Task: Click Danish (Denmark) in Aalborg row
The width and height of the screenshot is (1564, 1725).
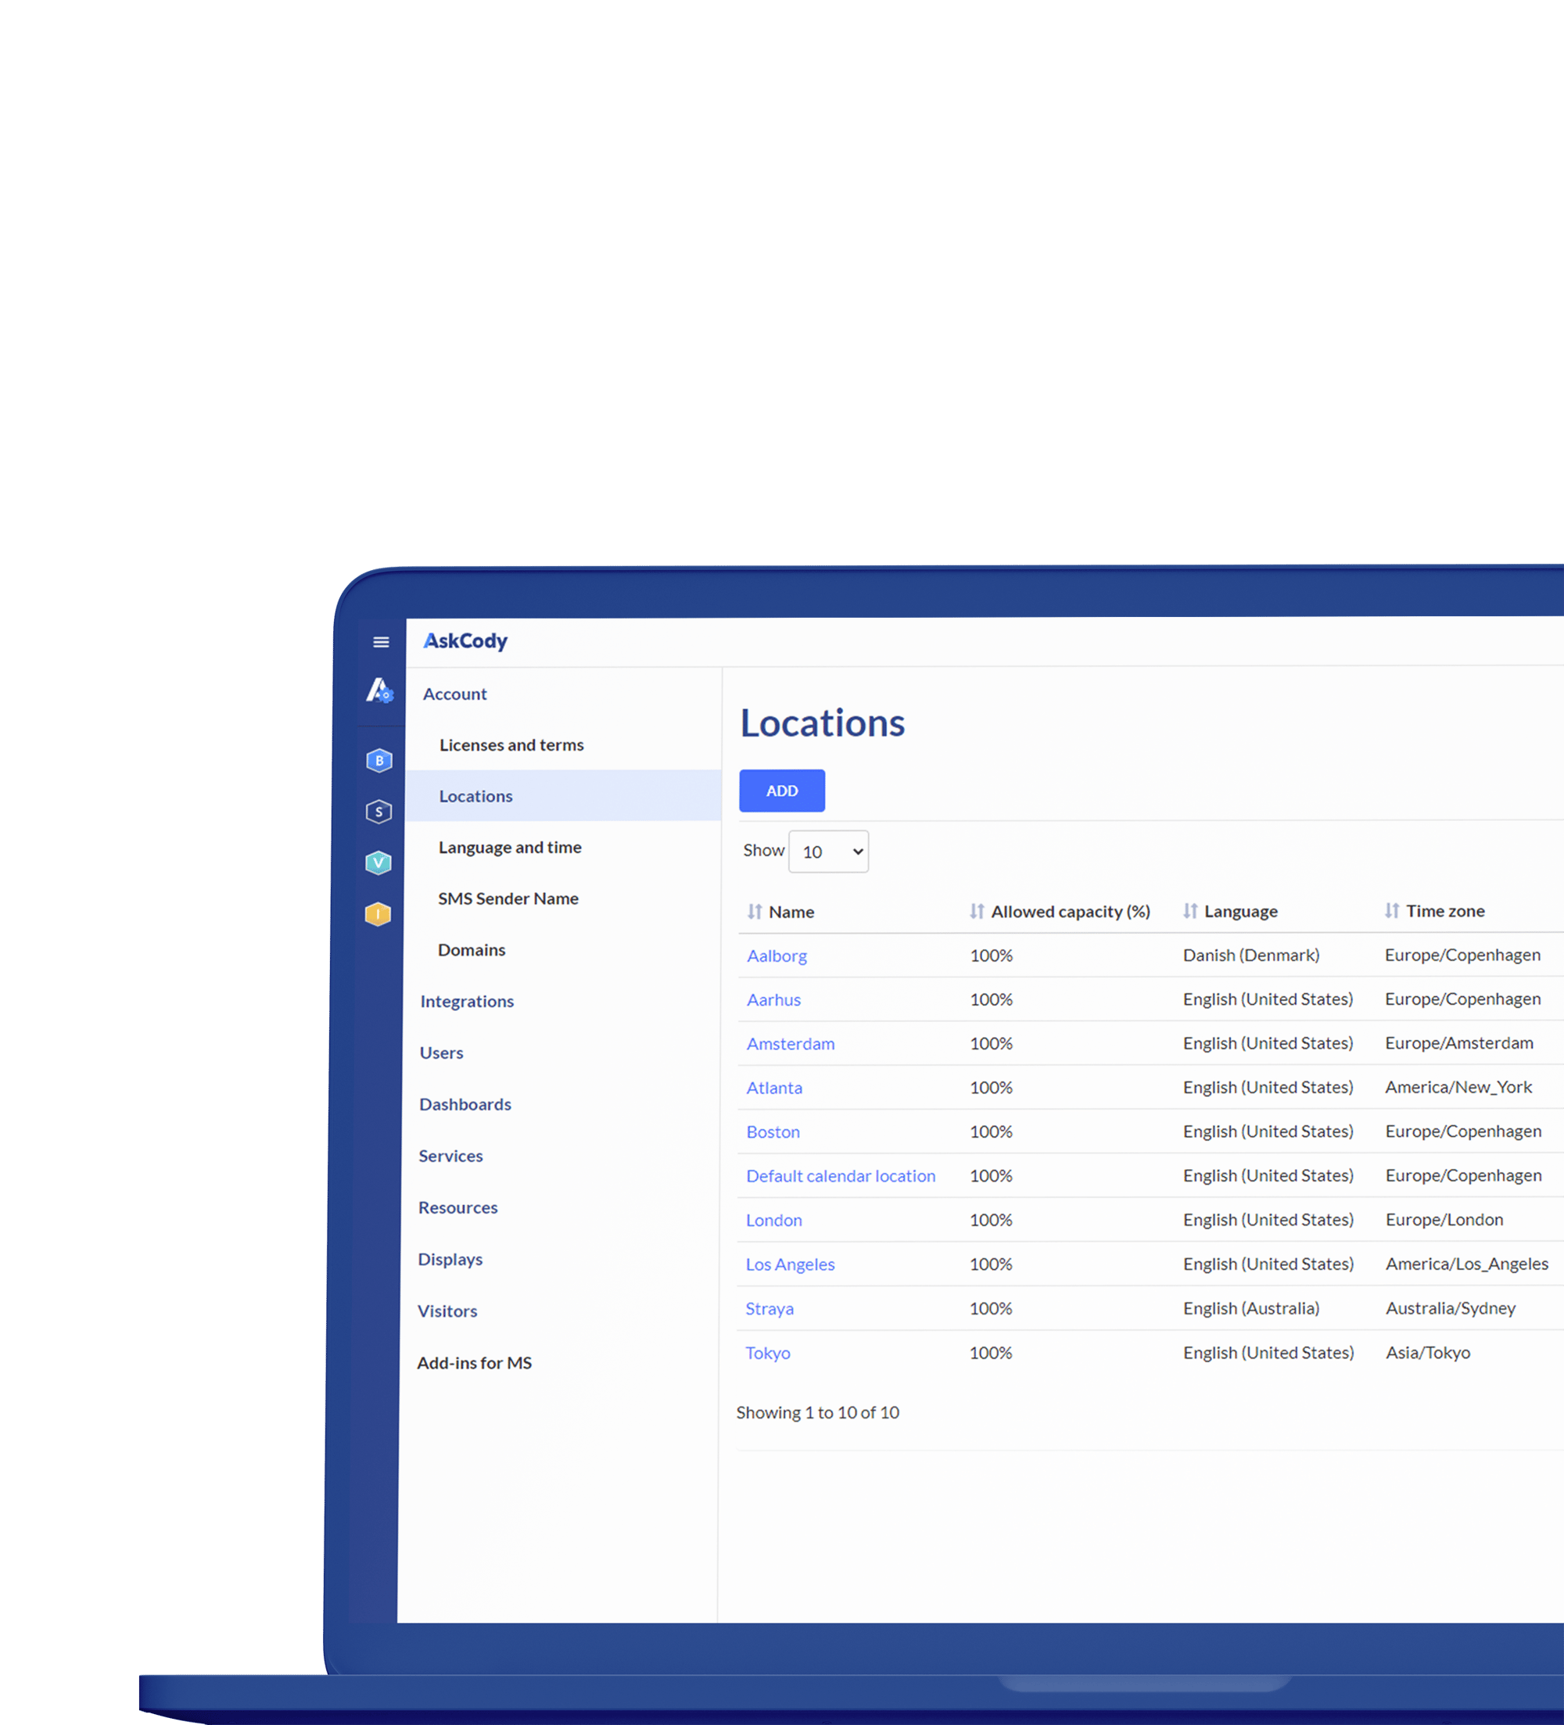Action: point(1251,955)
